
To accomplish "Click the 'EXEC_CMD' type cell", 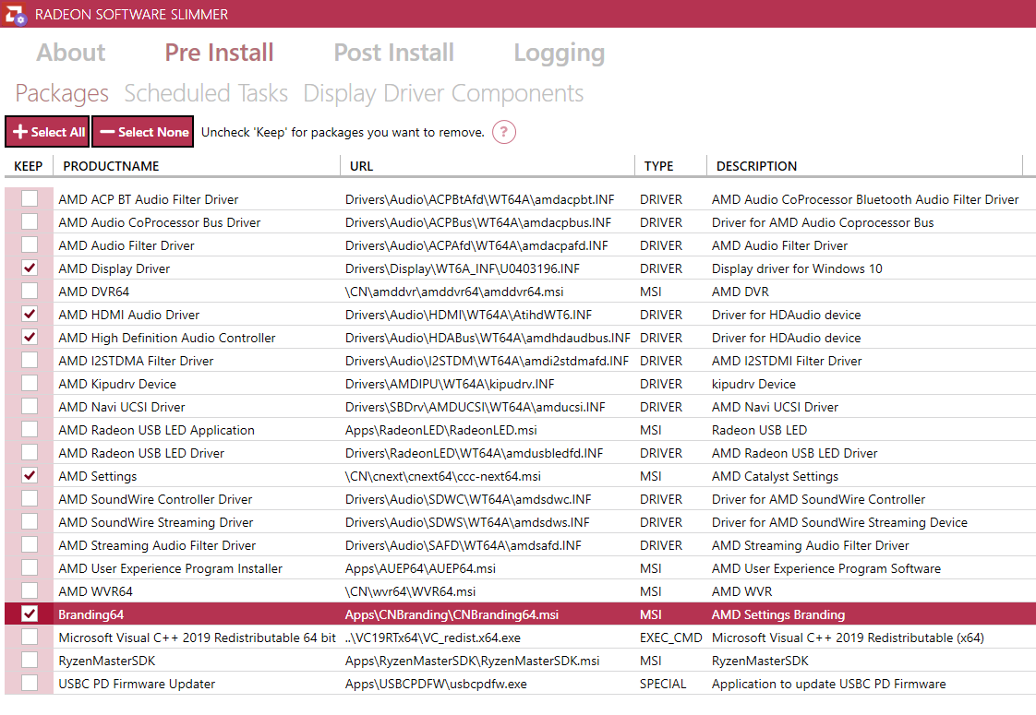I will coord(670,638).
